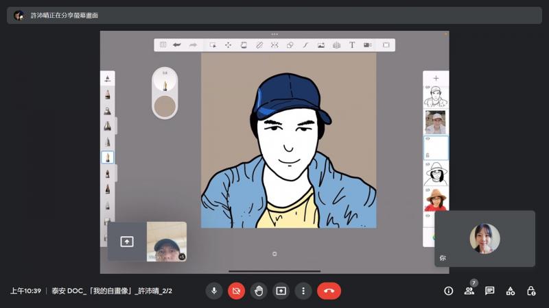Select the Selection tool in Sketchbook toolbar
The image size is (549, 308).
click(x=213, y=45)
